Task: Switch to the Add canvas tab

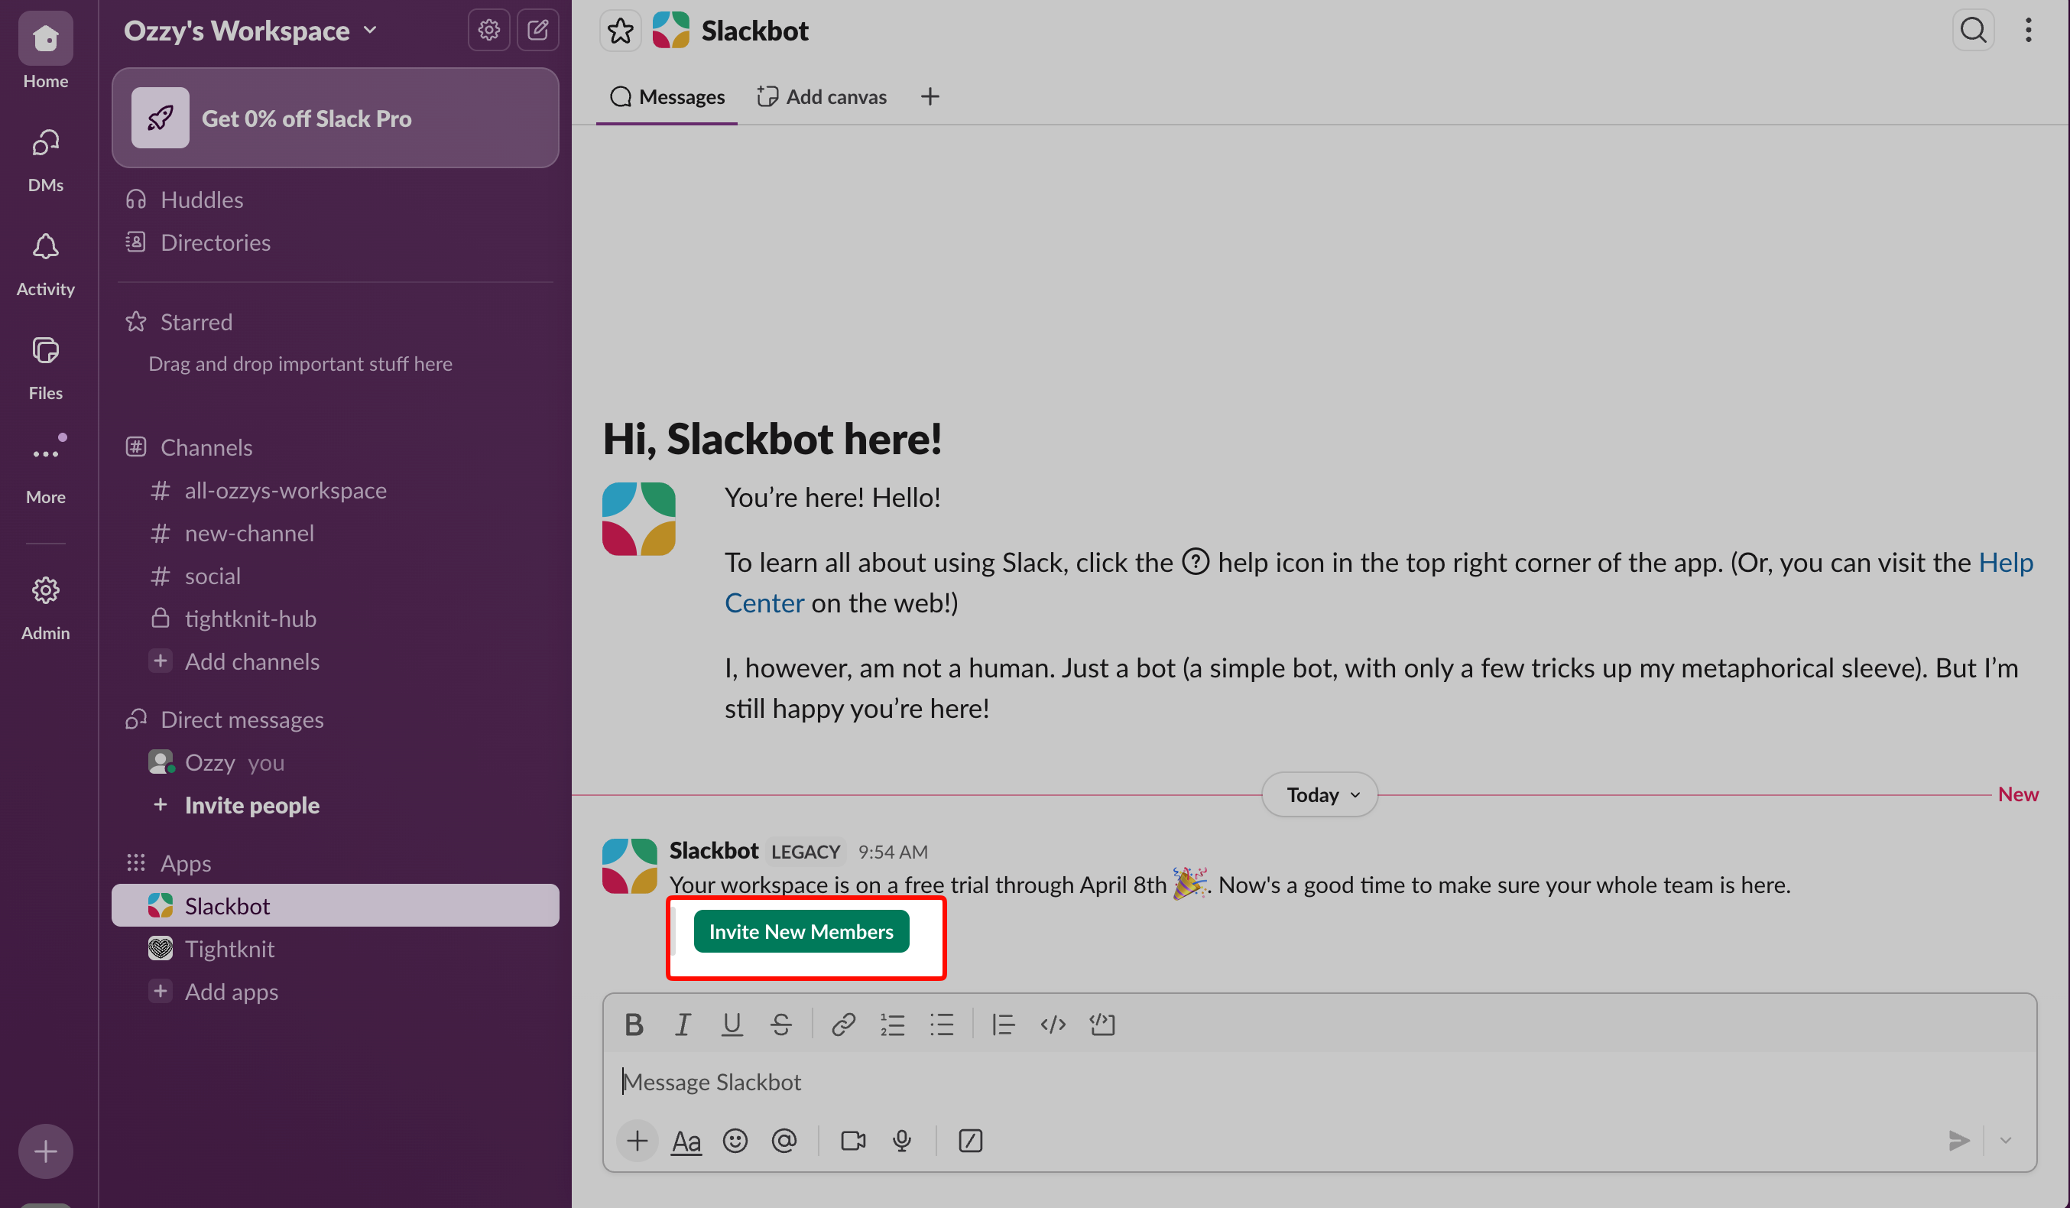Action: click(822, 97)
